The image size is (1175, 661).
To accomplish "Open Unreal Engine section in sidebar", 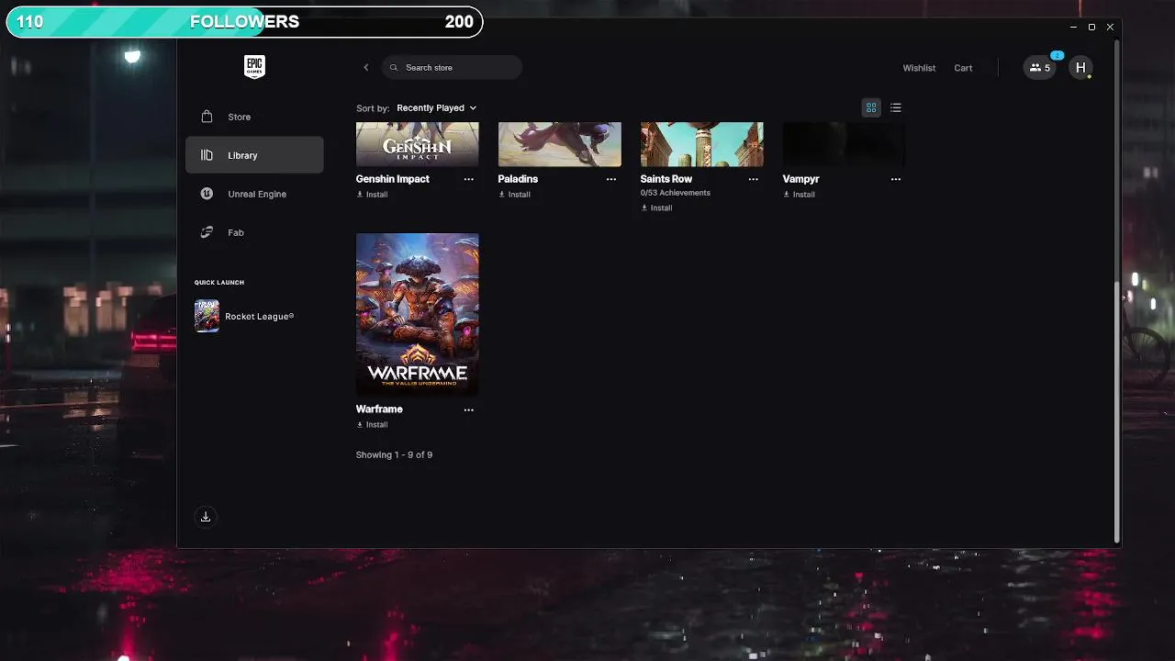I will pos(254,194).
